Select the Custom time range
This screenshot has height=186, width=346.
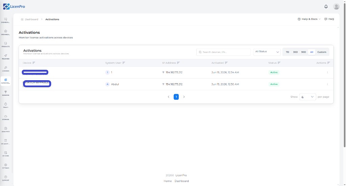point(322,52)
